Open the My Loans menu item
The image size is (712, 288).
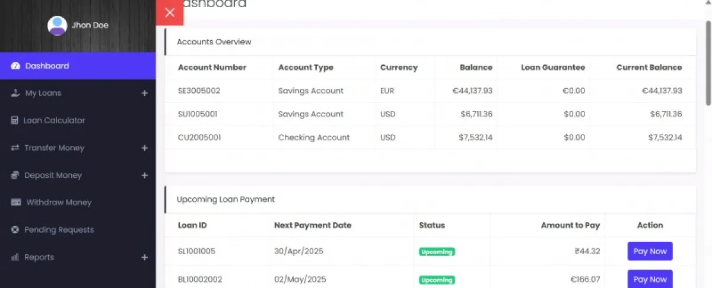point(78,93)
